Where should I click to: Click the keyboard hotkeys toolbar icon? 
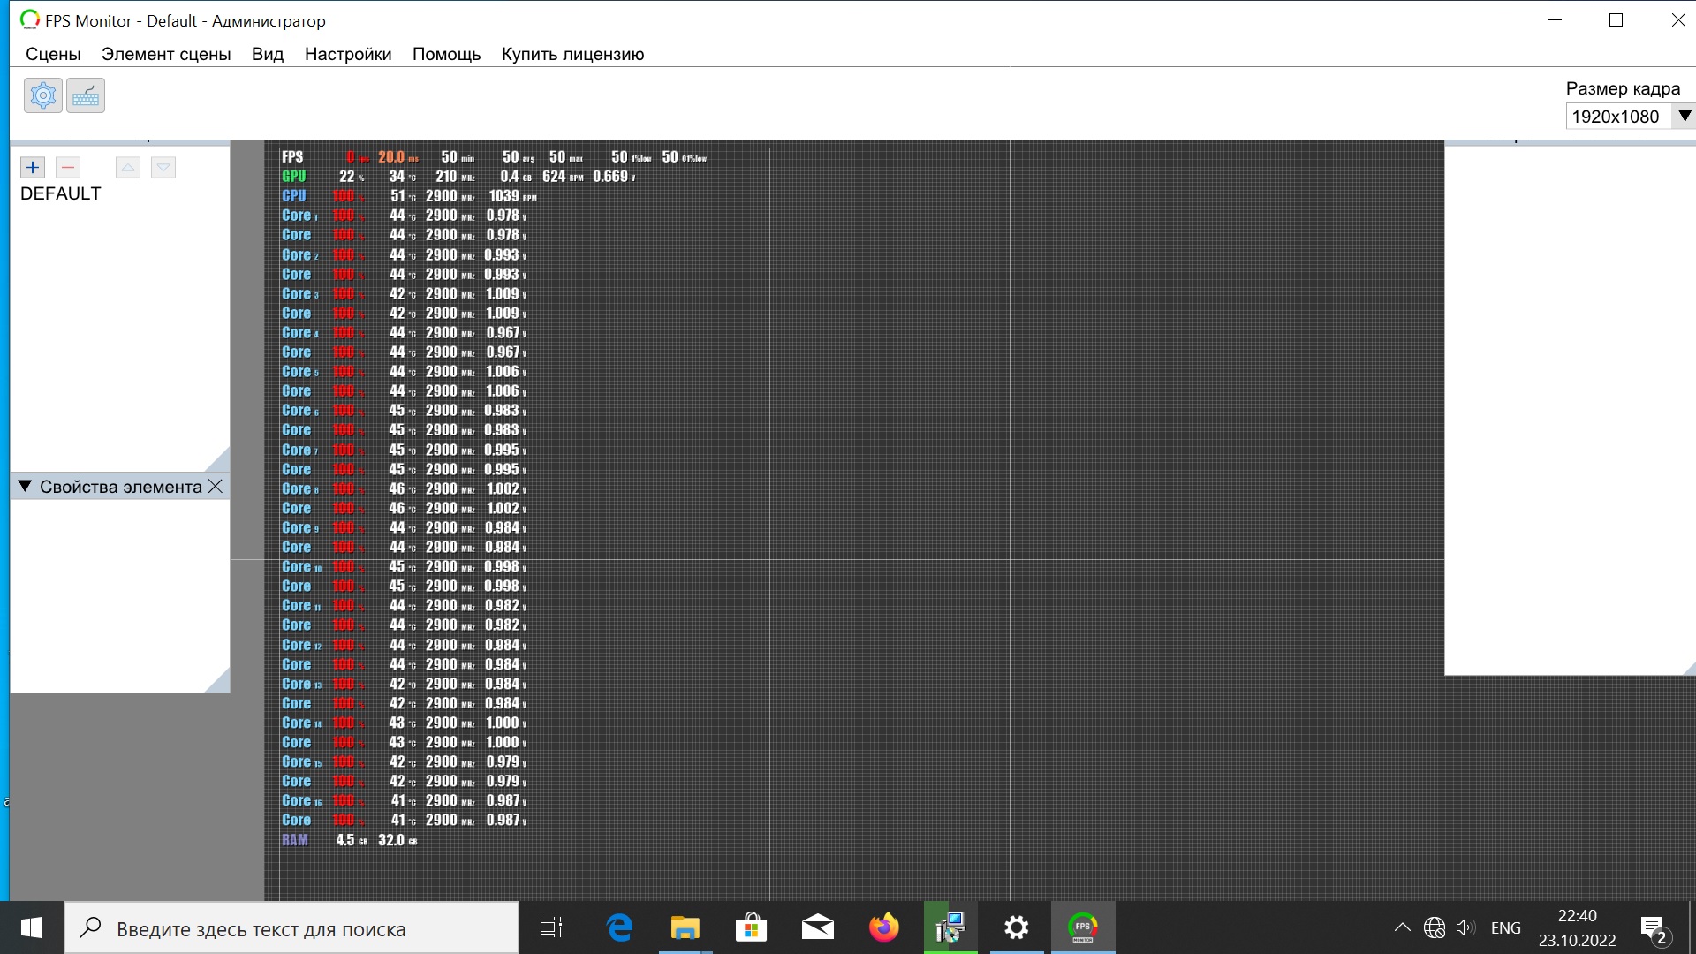(x=86, y=95)
